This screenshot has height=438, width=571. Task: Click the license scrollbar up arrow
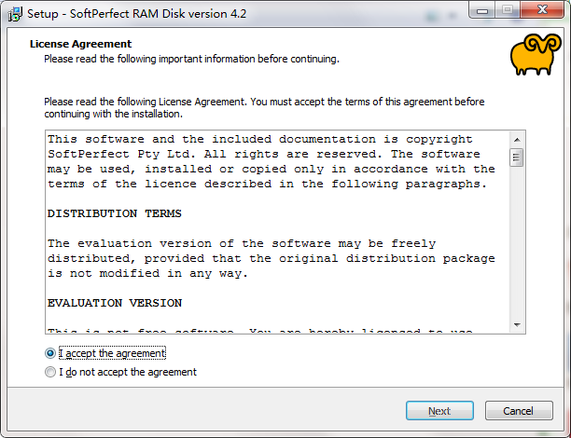[517, 140]
